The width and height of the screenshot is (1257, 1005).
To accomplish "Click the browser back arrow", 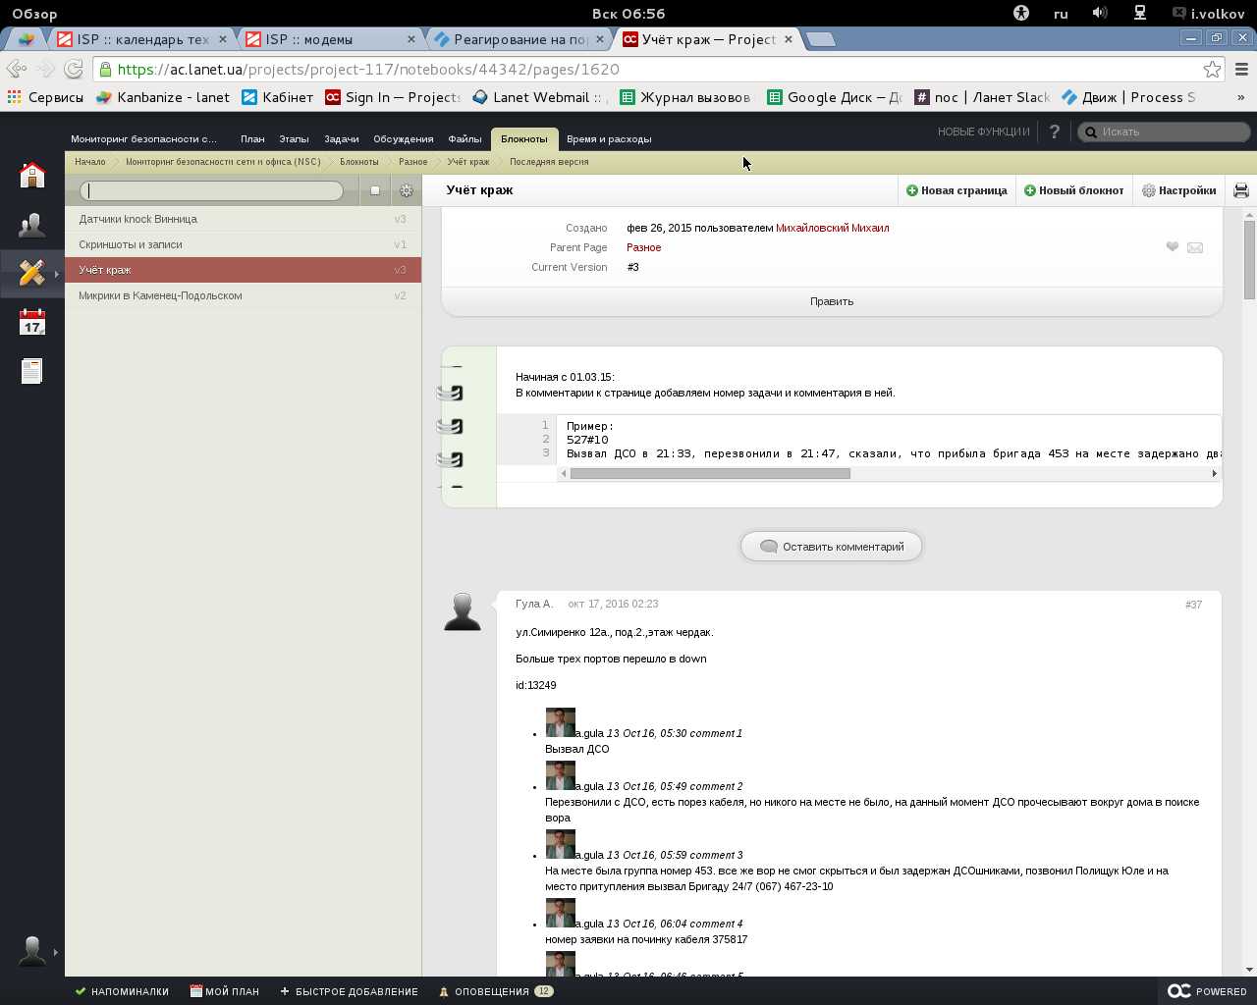I will (x=16, y=69).
